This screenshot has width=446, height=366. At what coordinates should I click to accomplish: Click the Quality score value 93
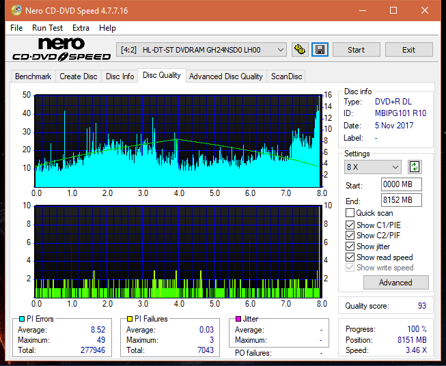pyautogui.click(x=422, y=306)
